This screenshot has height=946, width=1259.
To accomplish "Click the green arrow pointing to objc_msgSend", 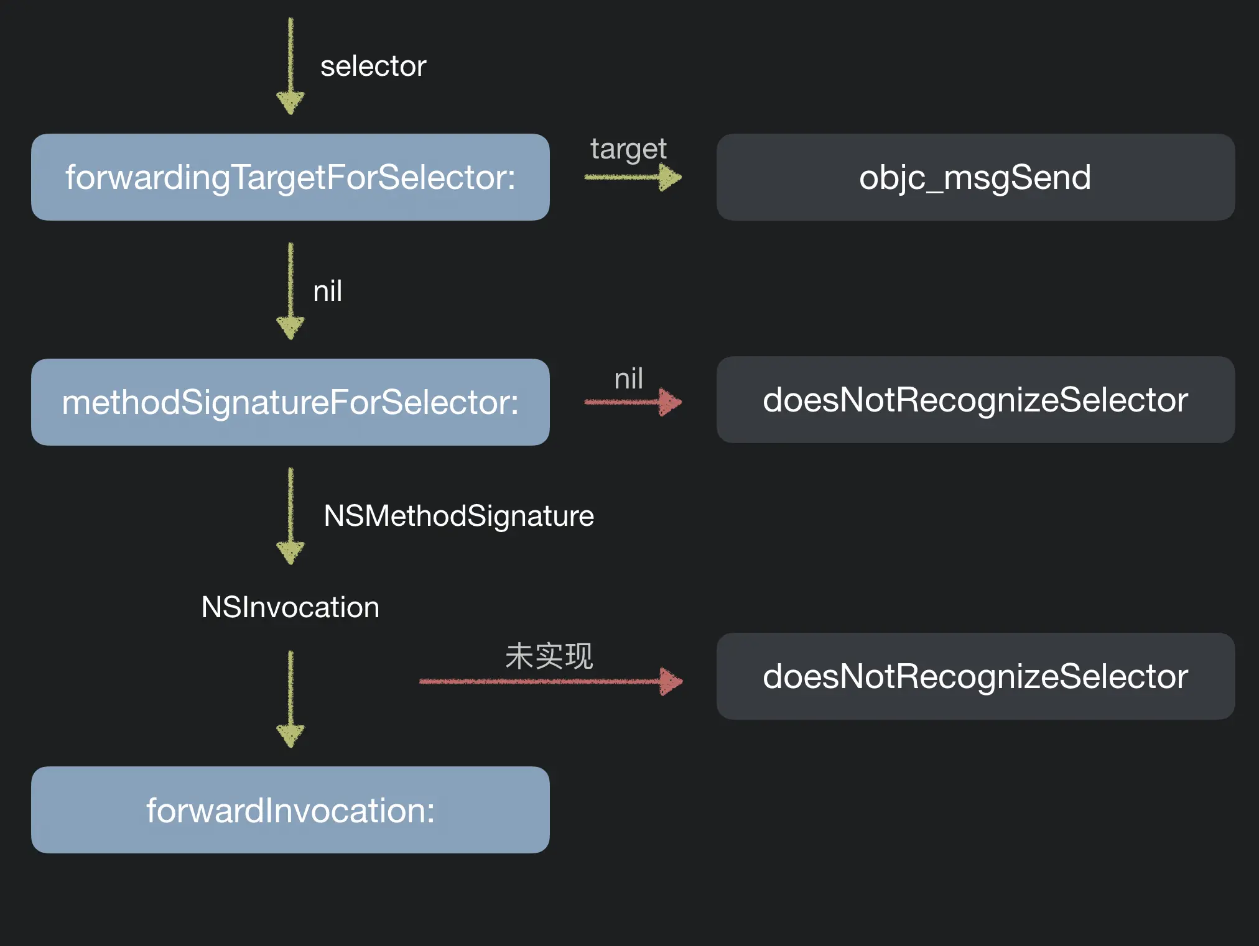I will (x=633, y=178).
